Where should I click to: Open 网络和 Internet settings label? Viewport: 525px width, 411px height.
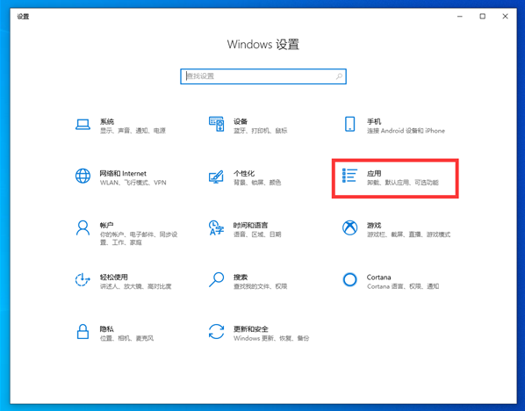[123, 174]
